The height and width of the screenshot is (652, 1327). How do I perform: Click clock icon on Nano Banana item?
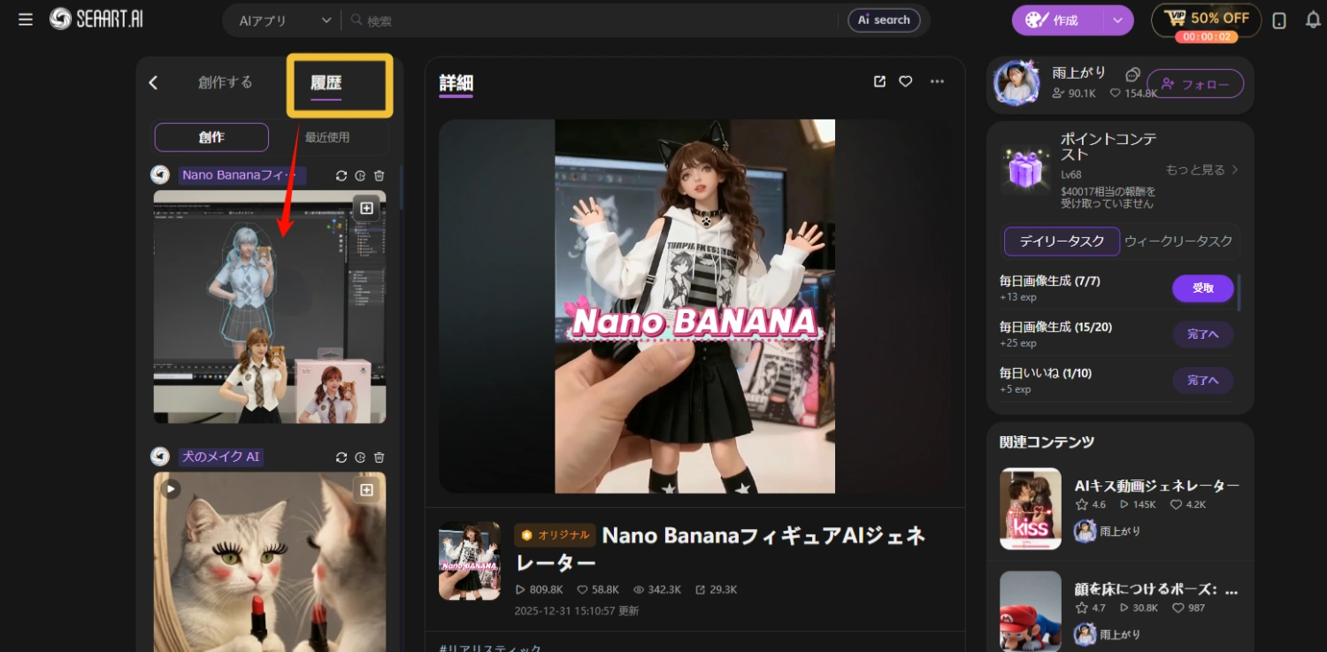tap(360, 175)
